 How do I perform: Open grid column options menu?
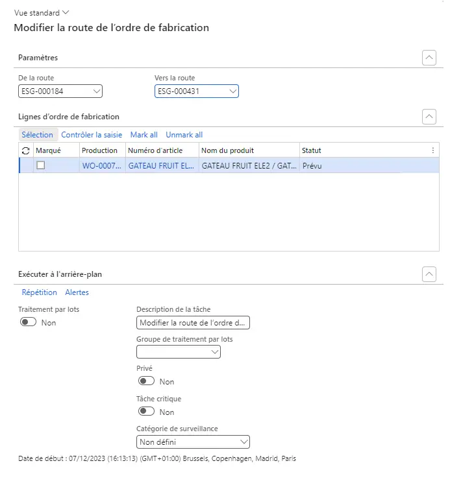[x=432, y=150]
